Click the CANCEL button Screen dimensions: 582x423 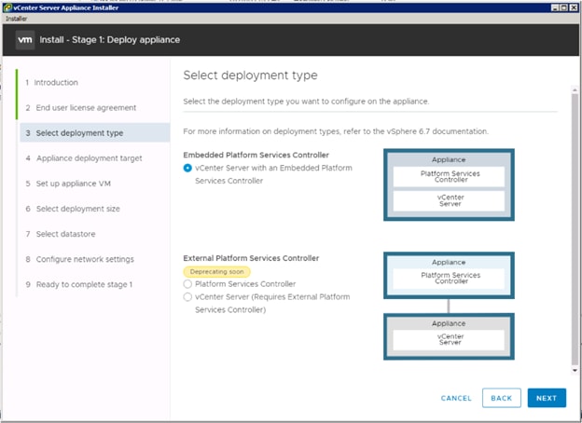[456, 398]
